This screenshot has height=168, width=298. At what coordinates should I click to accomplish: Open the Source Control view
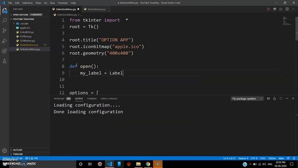[4, 30]
